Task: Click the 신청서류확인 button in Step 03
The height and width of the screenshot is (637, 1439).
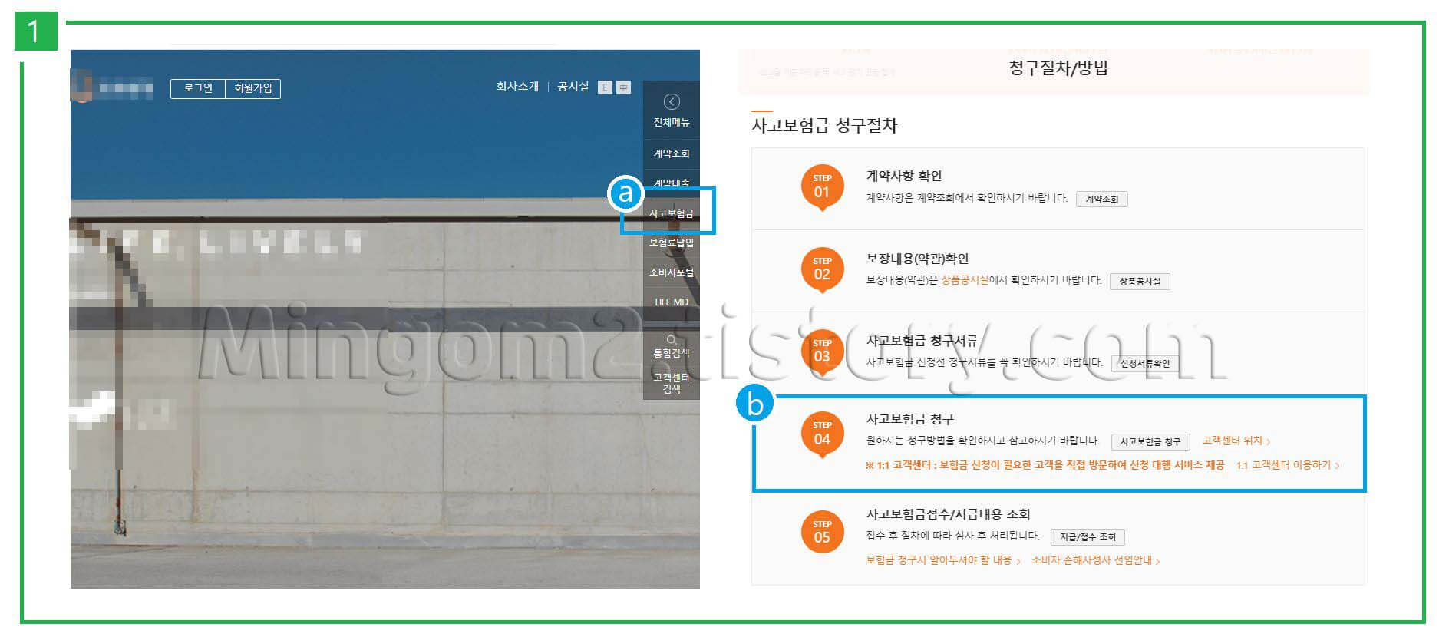Action: [1144, 364]
